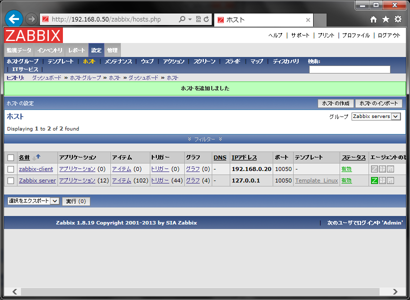Refresh the page with the reload icon

[206, 19]
